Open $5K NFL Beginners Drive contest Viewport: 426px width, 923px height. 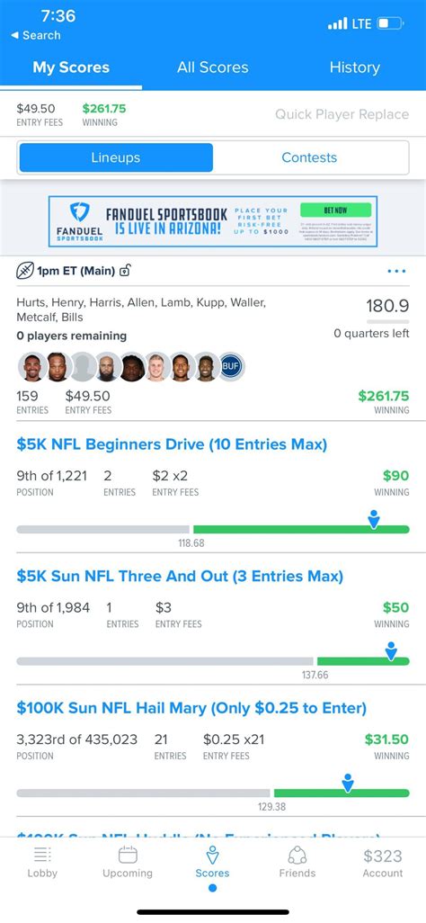click(x=172, y=444)
